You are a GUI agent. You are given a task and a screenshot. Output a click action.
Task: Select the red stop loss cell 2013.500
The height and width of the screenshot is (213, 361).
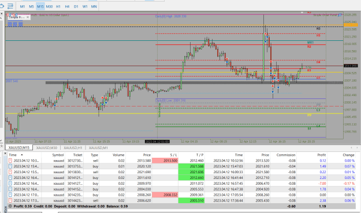pos(165,161)
